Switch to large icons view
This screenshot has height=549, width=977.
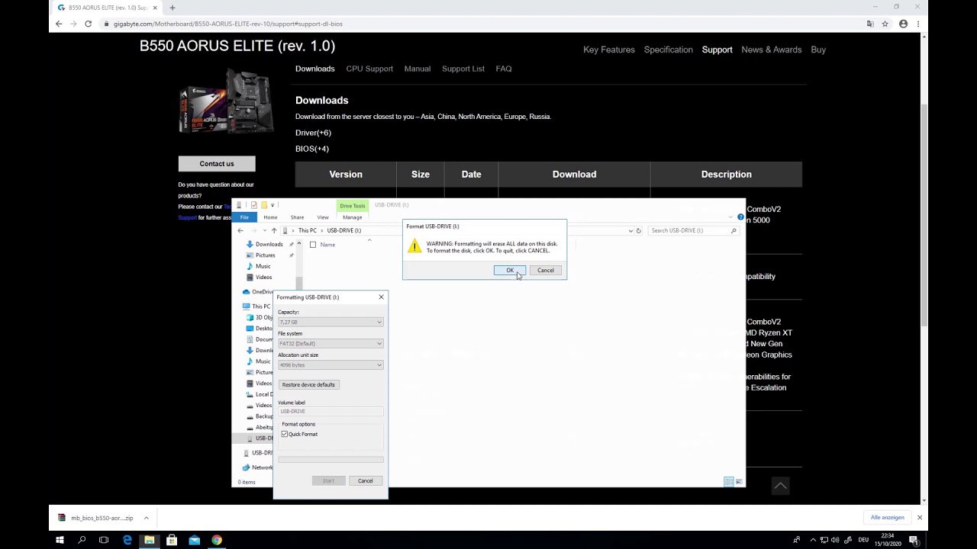[739, 482]
